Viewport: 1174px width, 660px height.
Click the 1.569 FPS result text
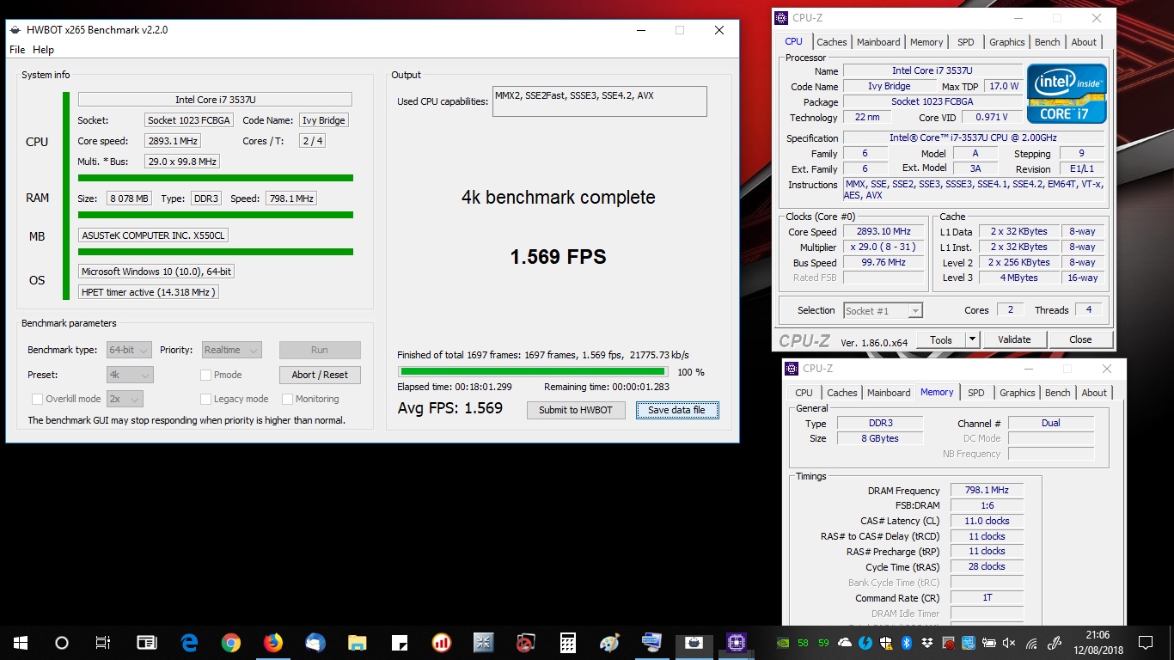click(558, 256)
